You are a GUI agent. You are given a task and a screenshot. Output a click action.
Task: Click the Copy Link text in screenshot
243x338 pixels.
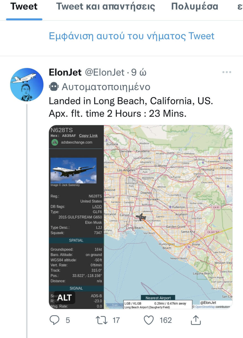(88, 136)
